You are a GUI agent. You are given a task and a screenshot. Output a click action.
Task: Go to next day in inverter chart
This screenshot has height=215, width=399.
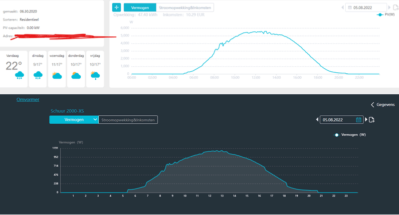366,119
